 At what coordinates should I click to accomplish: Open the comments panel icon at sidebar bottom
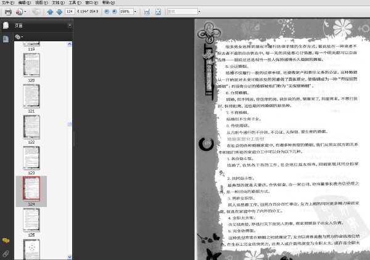click(x=6, y=240)
